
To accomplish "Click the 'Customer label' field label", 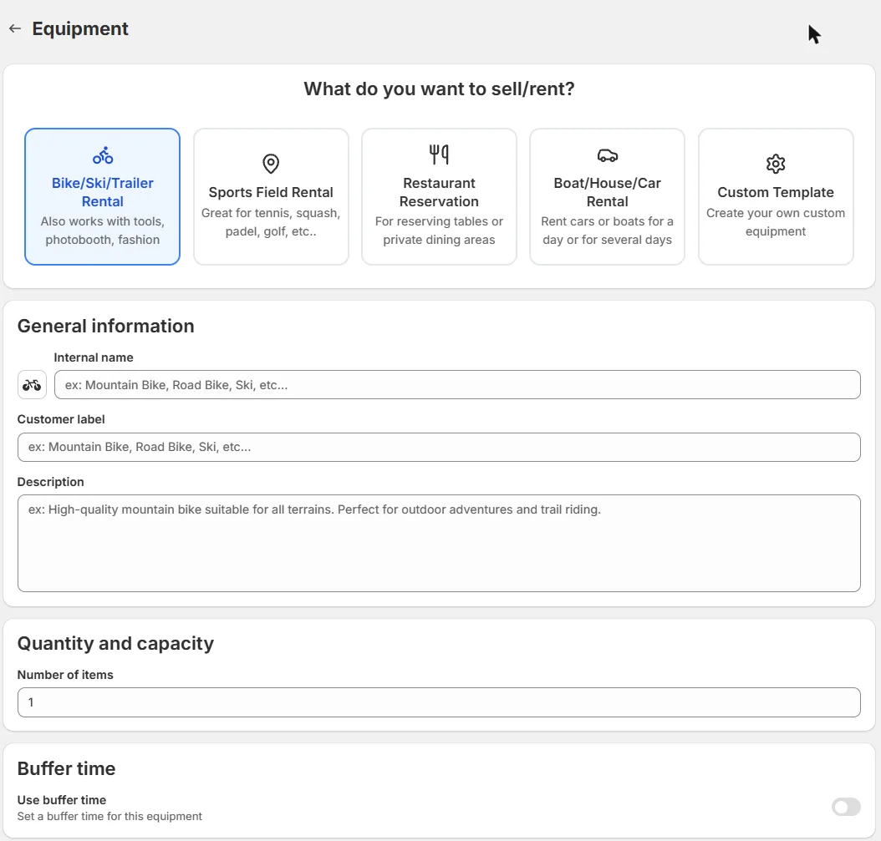I will [x=61, y=419].
